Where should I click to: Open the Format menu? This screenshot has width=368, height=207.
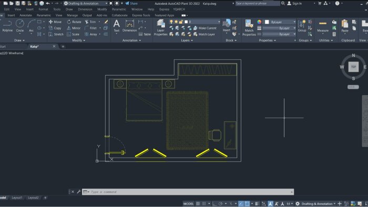43,9
